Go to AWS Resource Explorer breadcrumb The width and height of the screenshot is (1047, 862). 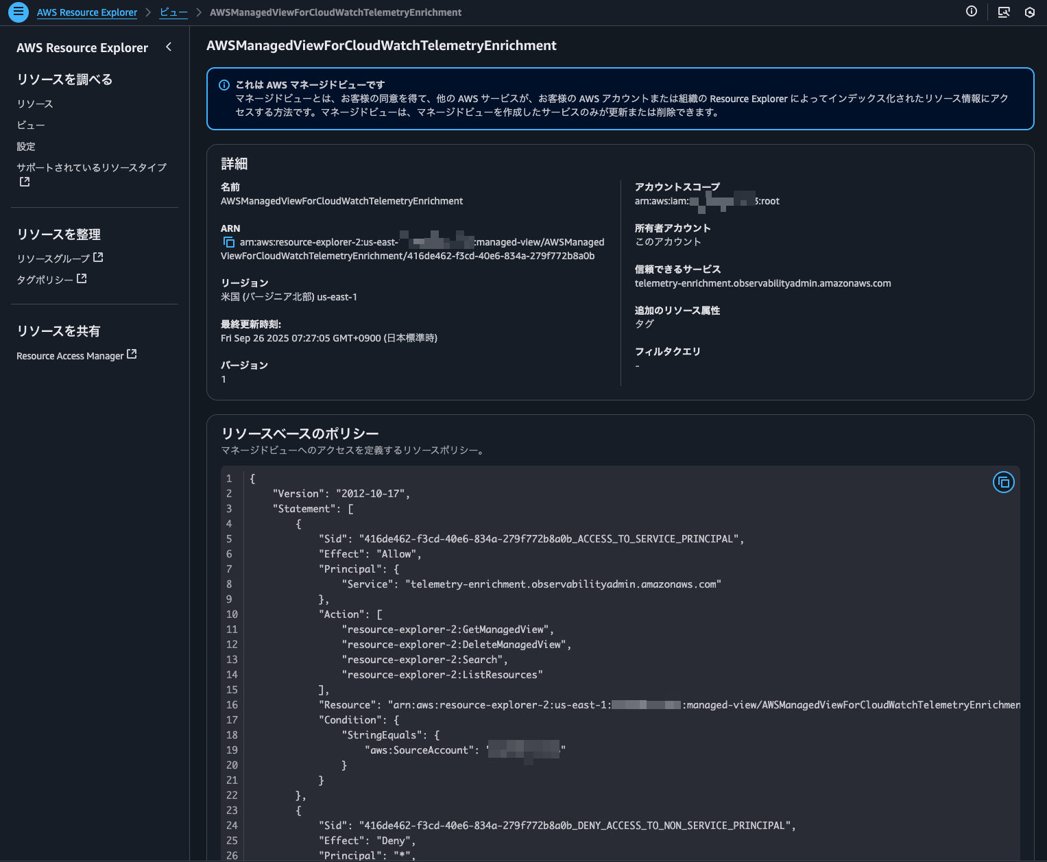click(x=87, y=12)
